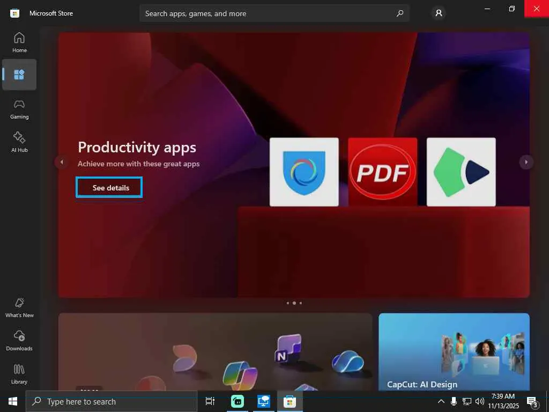Go to next banner slide arrow
The image size is (549, 412).
[x=526, y=162]
